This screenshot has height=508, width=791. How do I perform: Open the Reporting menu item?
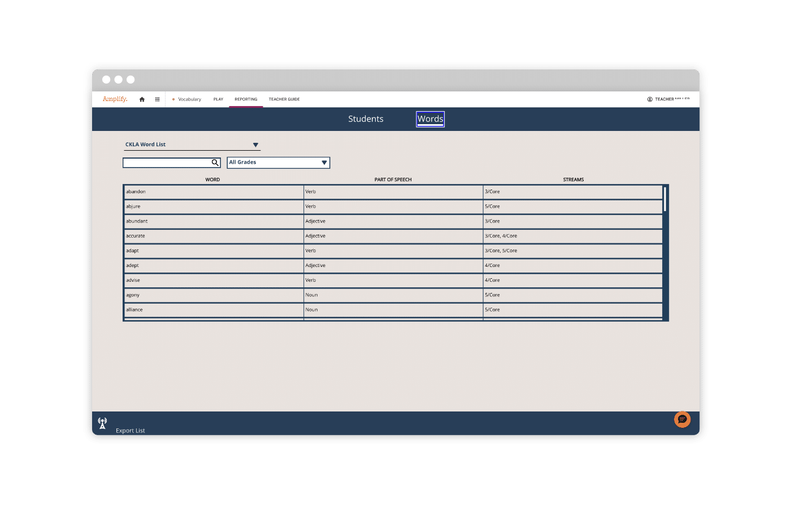[246, 99]
